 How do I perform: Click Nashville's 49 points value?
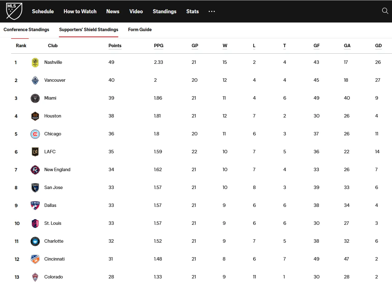point(111,62)
